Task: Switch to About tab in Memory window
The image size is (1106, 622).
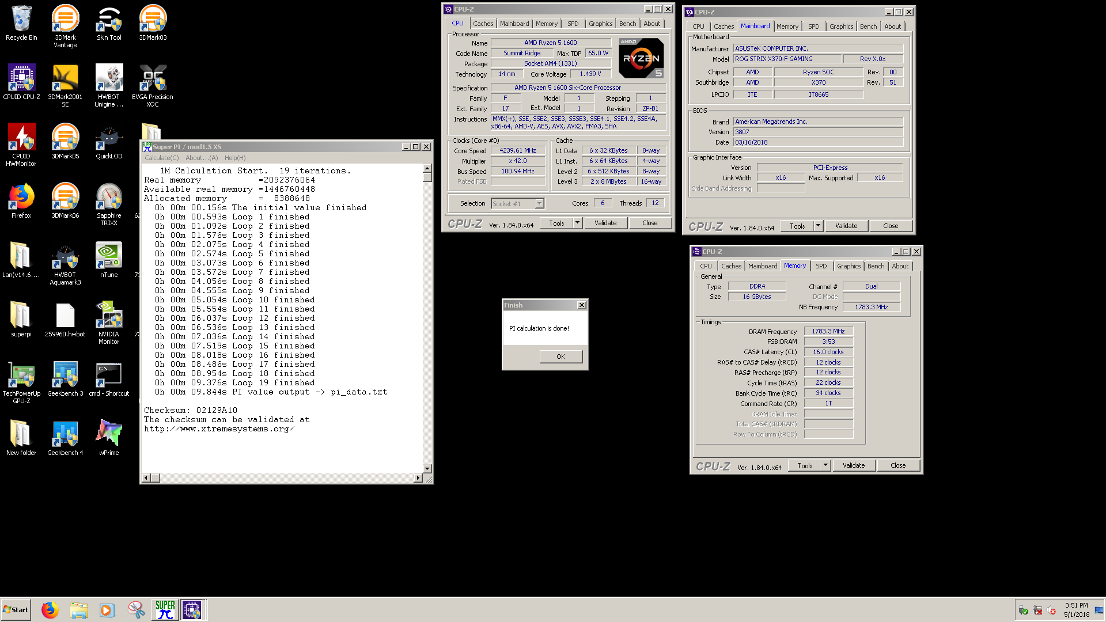Action: (x=900, y=266)
